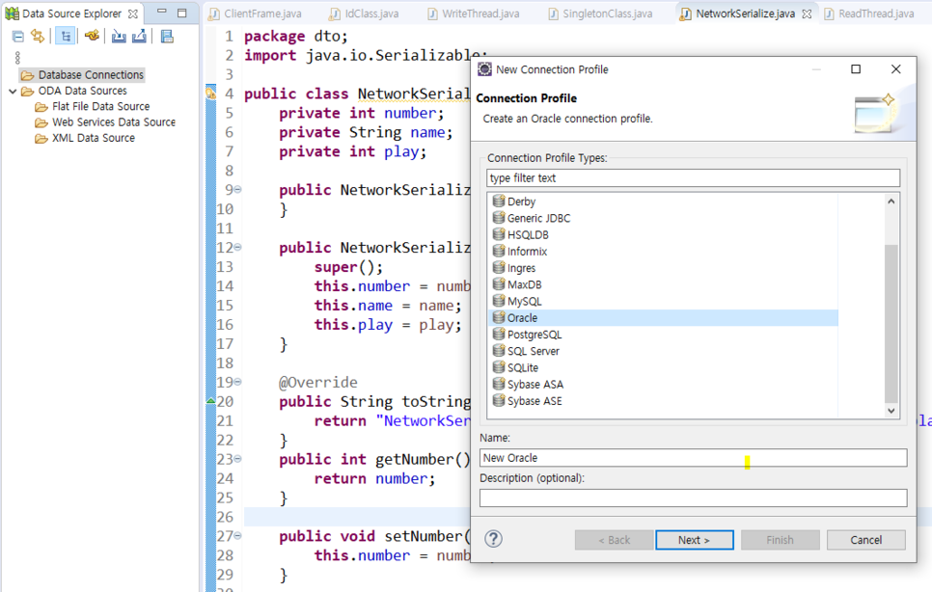Click the New Connection Profile toolbar icon

point(92,37)
